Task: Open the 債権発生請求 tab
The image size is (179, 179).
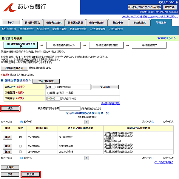Action: 54,23
